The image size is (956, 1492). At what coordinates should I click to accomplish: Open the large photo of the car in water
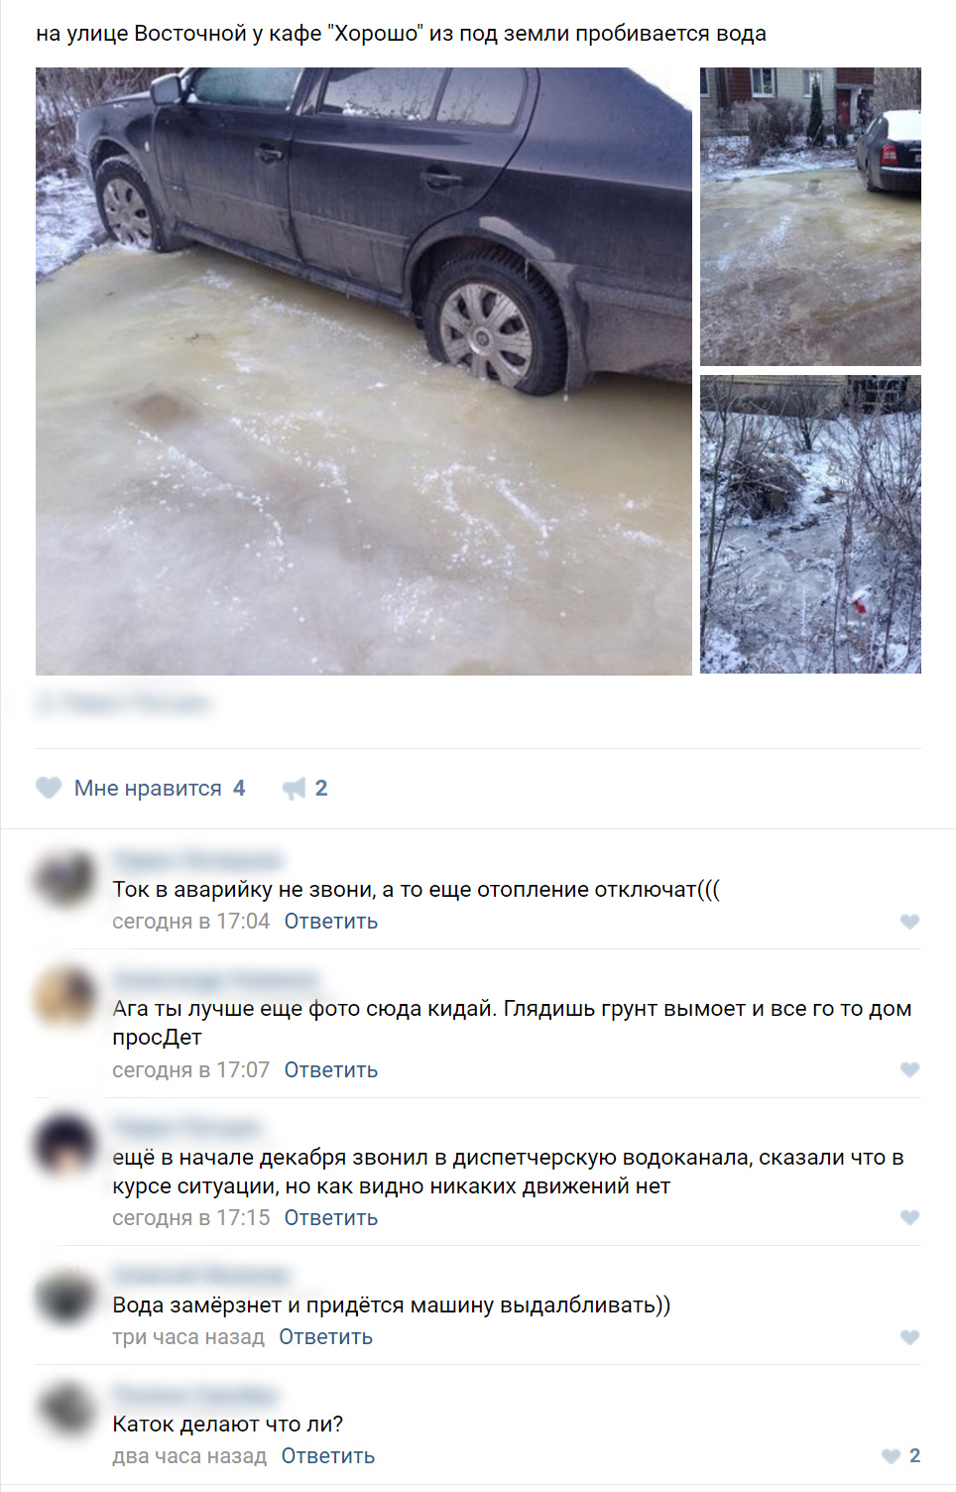[364, 371]
